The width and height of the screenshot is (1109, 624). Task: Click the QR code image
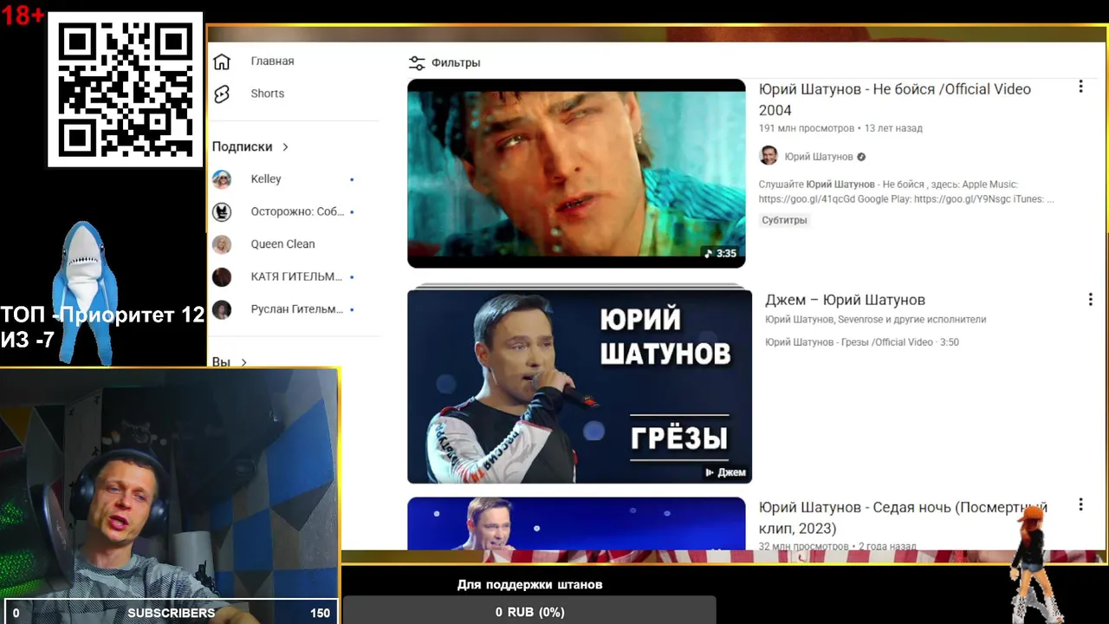[x=125, y=89]
